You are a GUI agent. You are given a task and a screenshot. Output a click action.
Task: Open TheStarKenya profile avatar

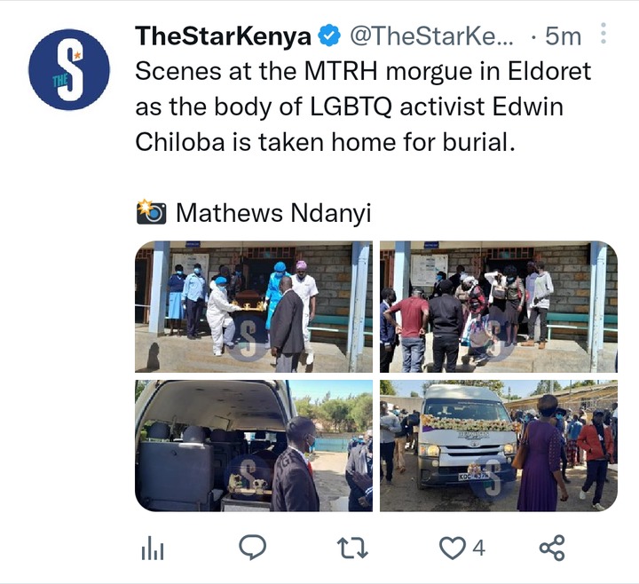pyautogui.click(x=69, y=69)
